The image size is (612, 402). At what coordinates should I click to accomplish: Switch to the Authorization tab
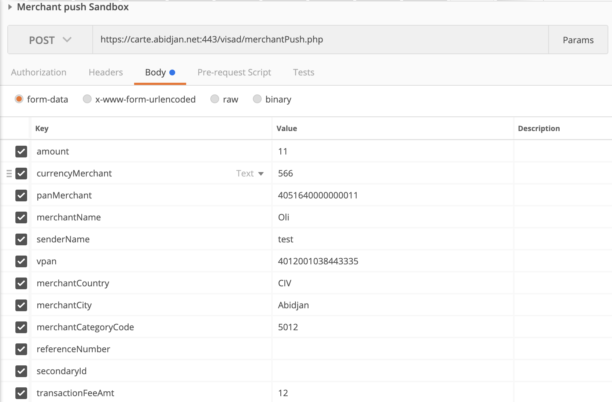tap(38, 72)
